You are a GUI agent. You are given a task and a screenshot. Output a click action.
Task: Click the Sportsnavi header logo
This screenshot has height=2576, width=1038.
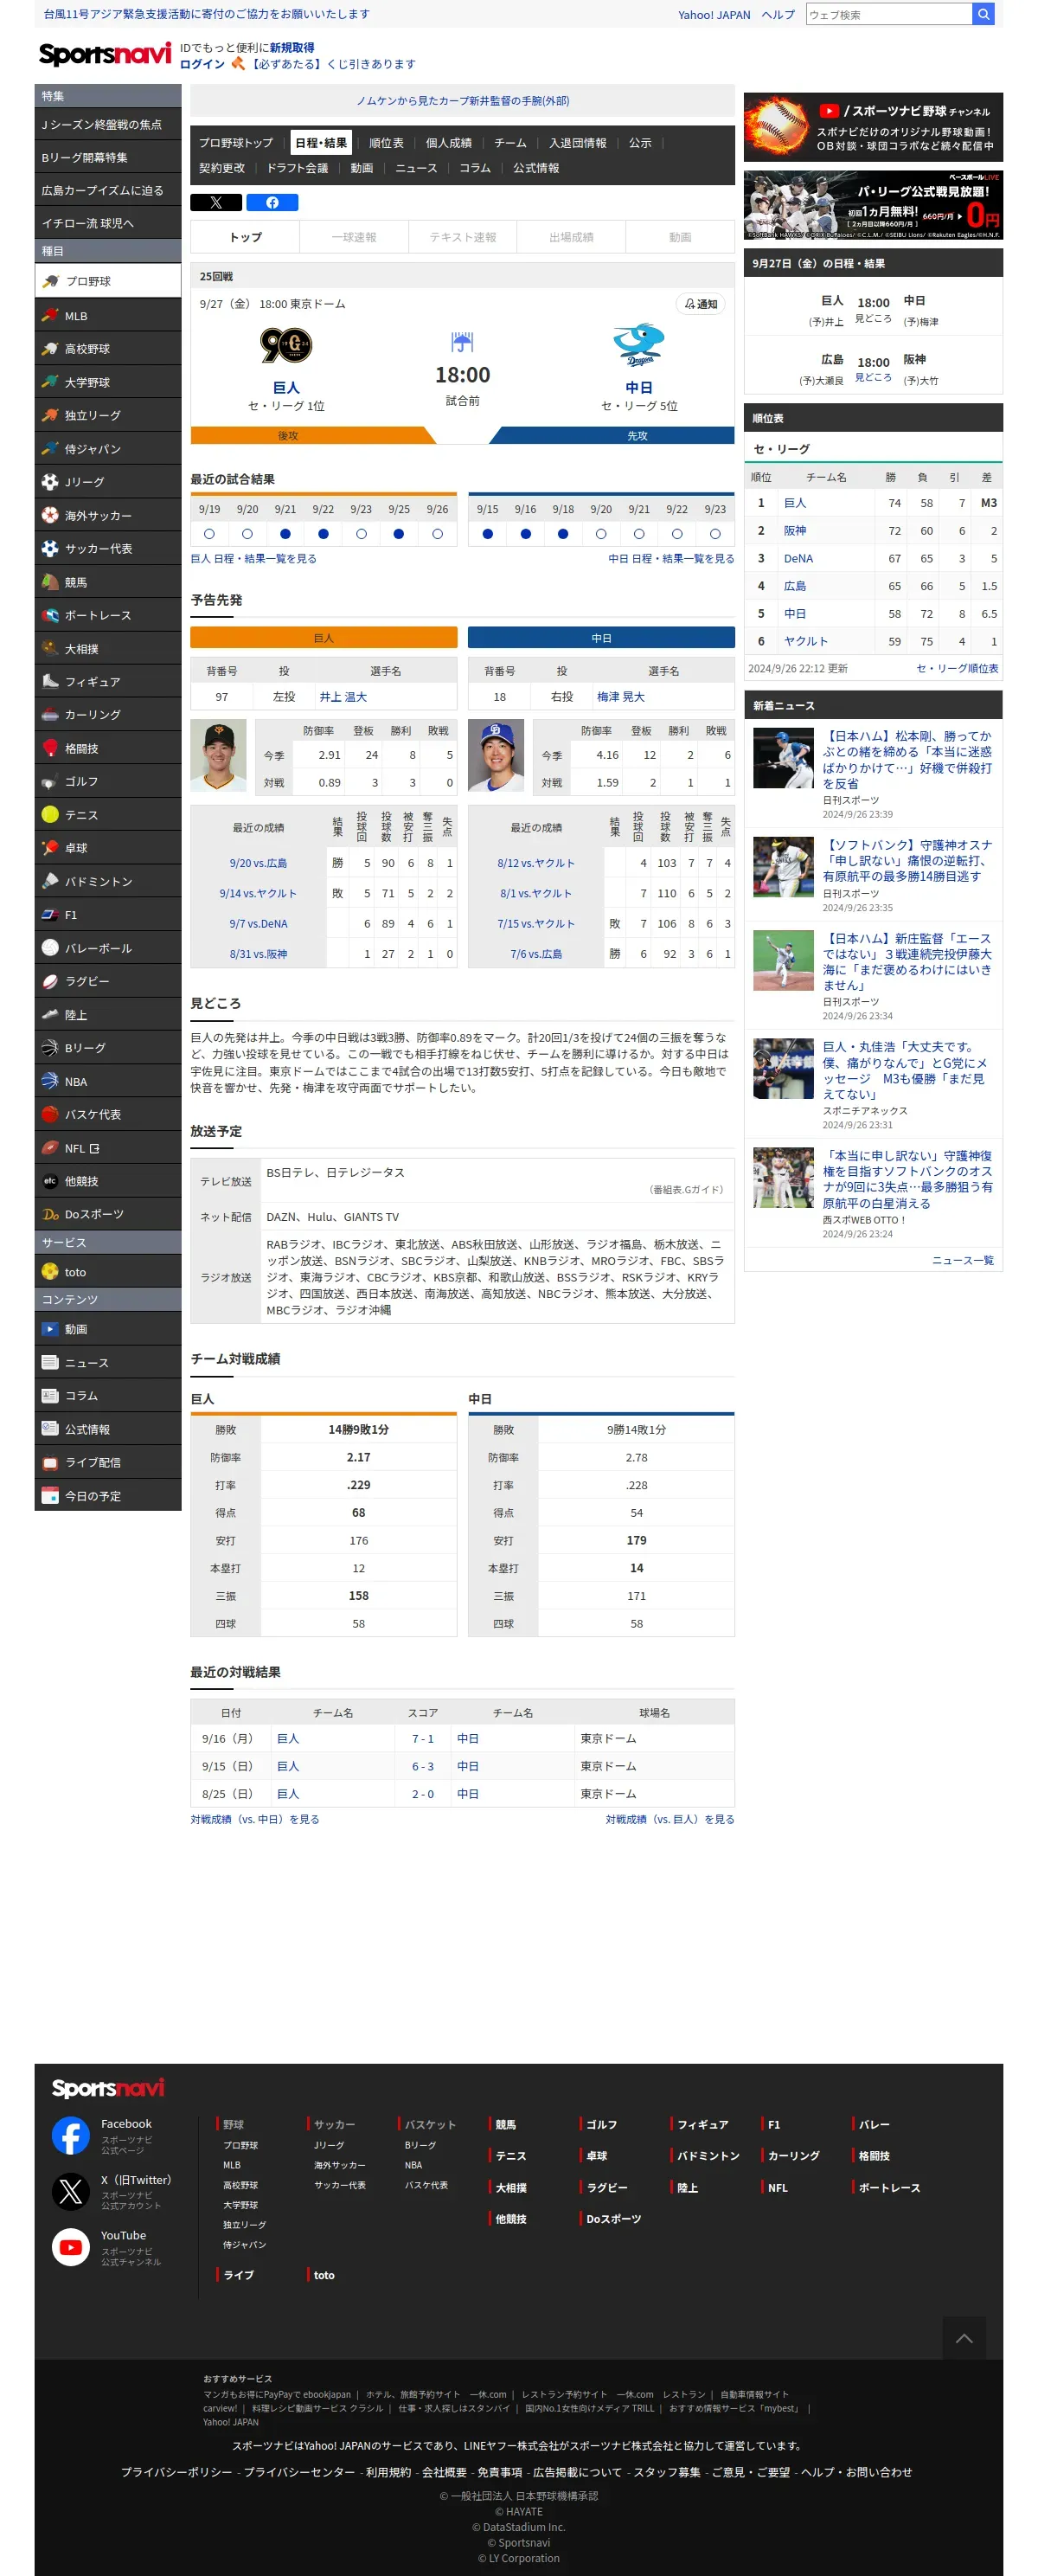[x=105, y=54]
